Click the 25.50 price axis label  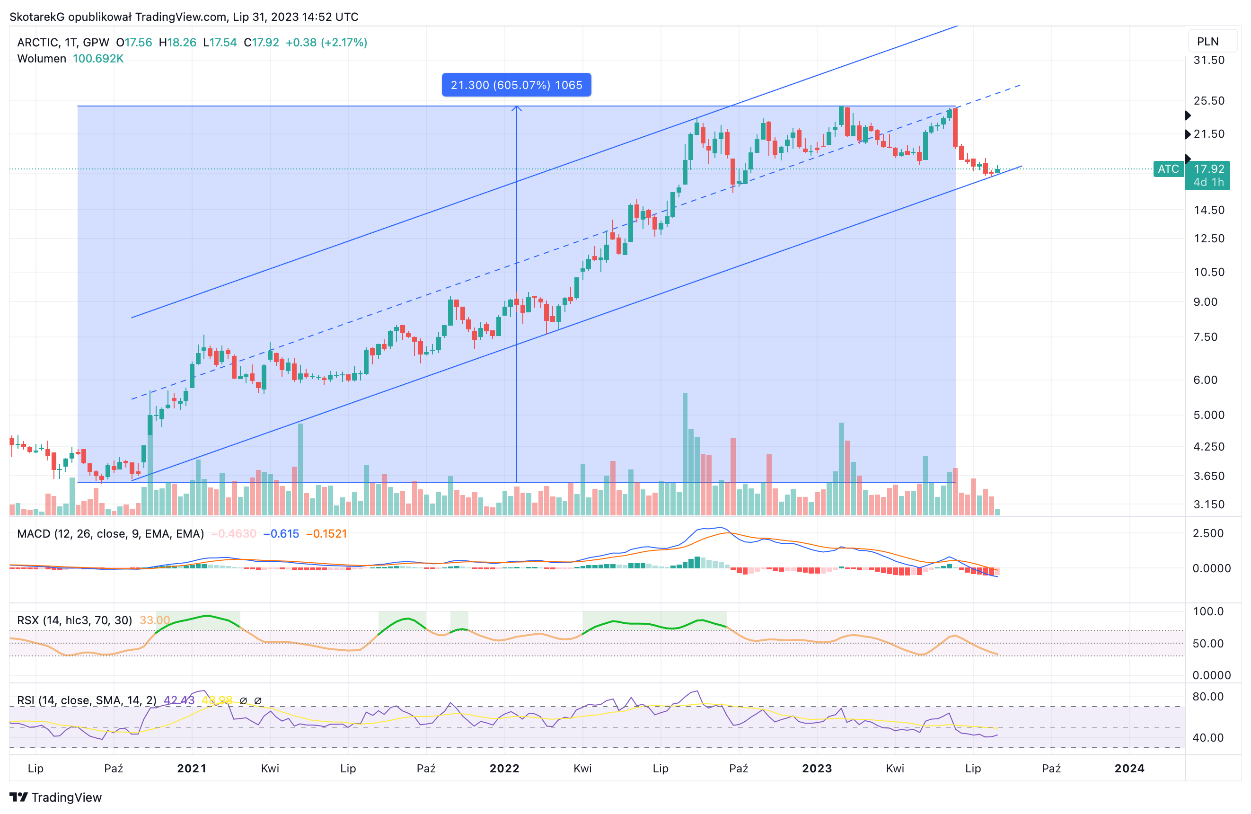click(1209, 100)
